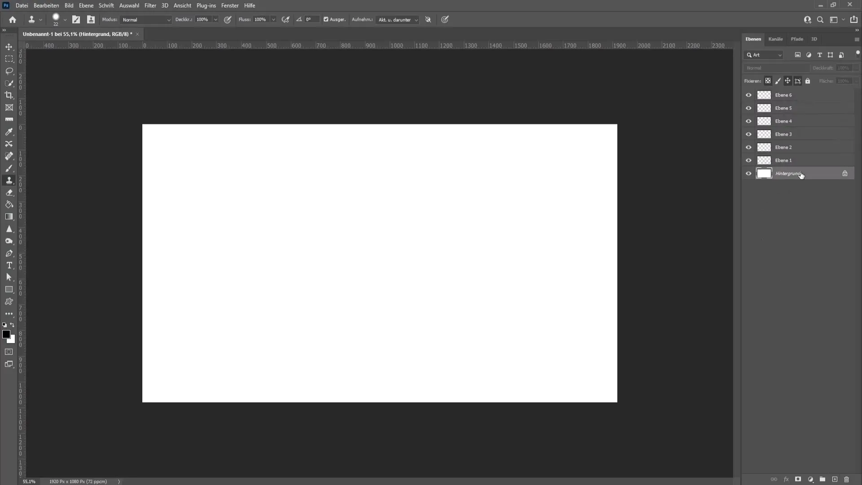862x485 pixels.
Task: Select the Type tool
Action: tap(9, 265)
